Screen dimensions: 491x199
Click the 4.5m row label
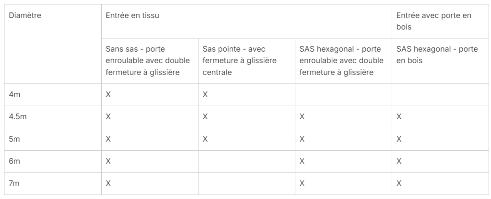17,117
